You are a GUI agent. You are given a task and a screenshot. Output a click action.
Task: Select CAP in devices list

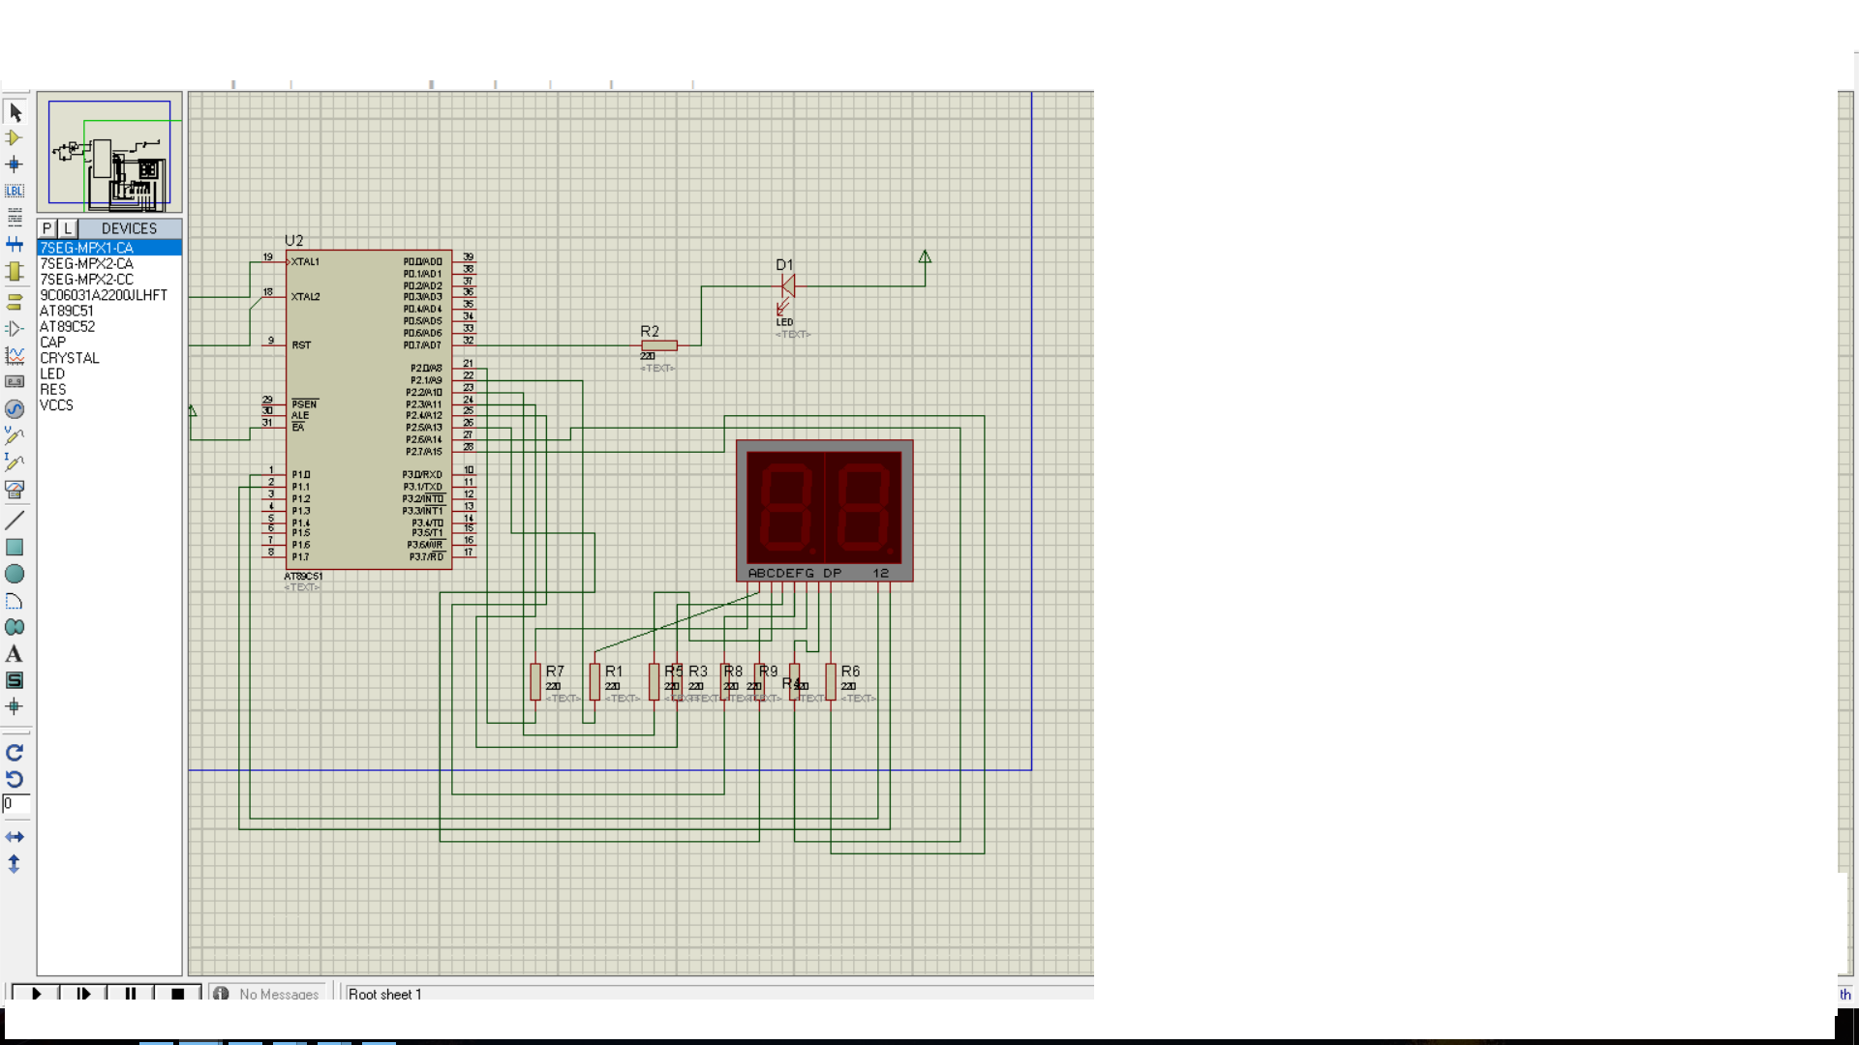click(109, 342)
